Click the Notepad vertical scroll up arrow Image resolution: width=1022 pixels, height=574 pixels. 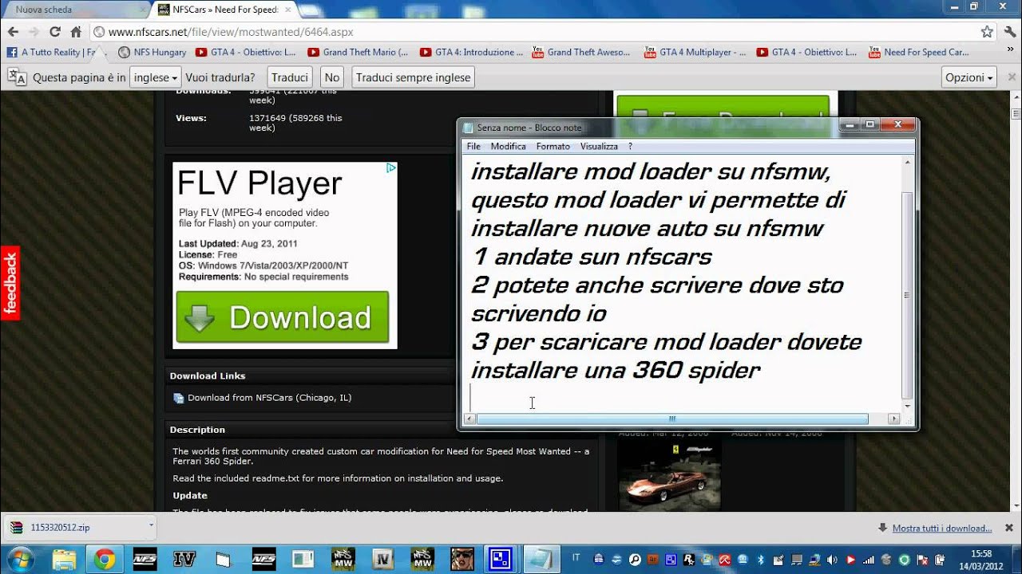tap(906, 163)
